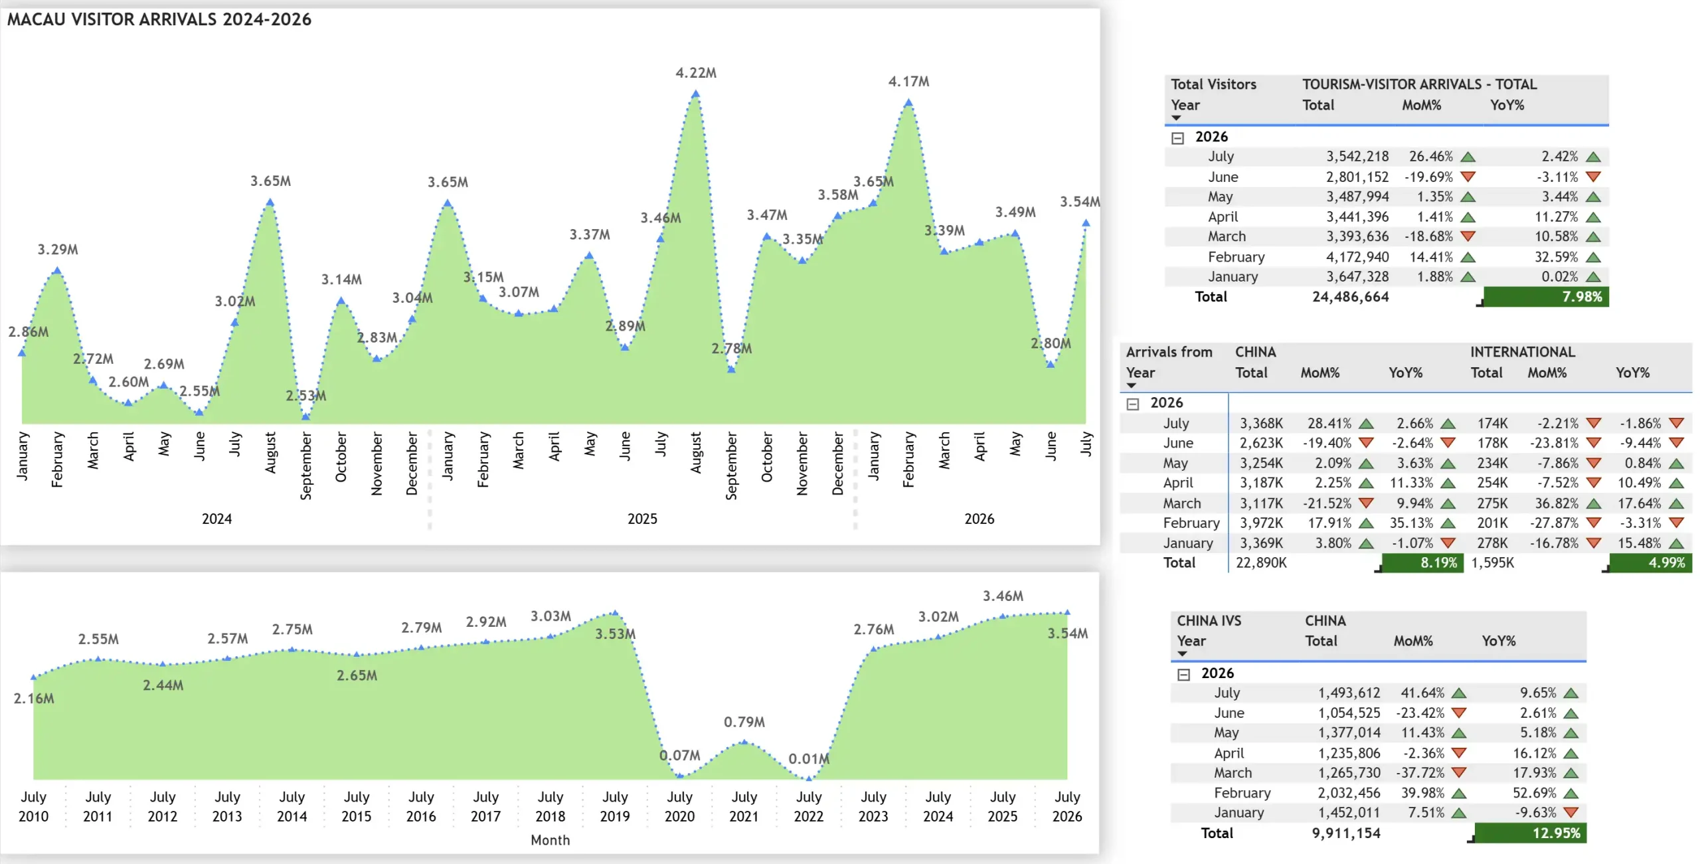Screen dimensions: 1700x864
Task: Click the MoM% column header in Total Visitors table
Action: click(1421, 106)
